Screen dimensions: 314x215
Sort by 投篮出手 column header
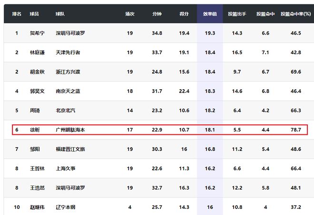click(x=237, y=14)
